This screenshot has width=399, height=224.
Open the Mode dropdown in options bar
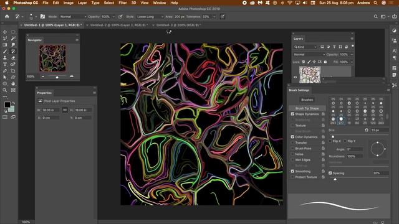73,17
